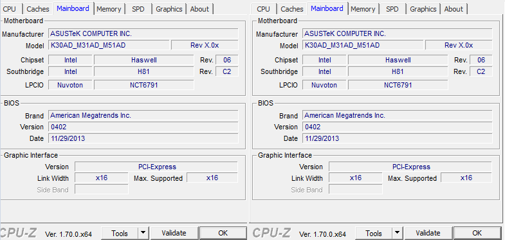Open SPD tab in left CPU-Z window
The width and height of the screenshot is (505, 240).
pos(138,9)
